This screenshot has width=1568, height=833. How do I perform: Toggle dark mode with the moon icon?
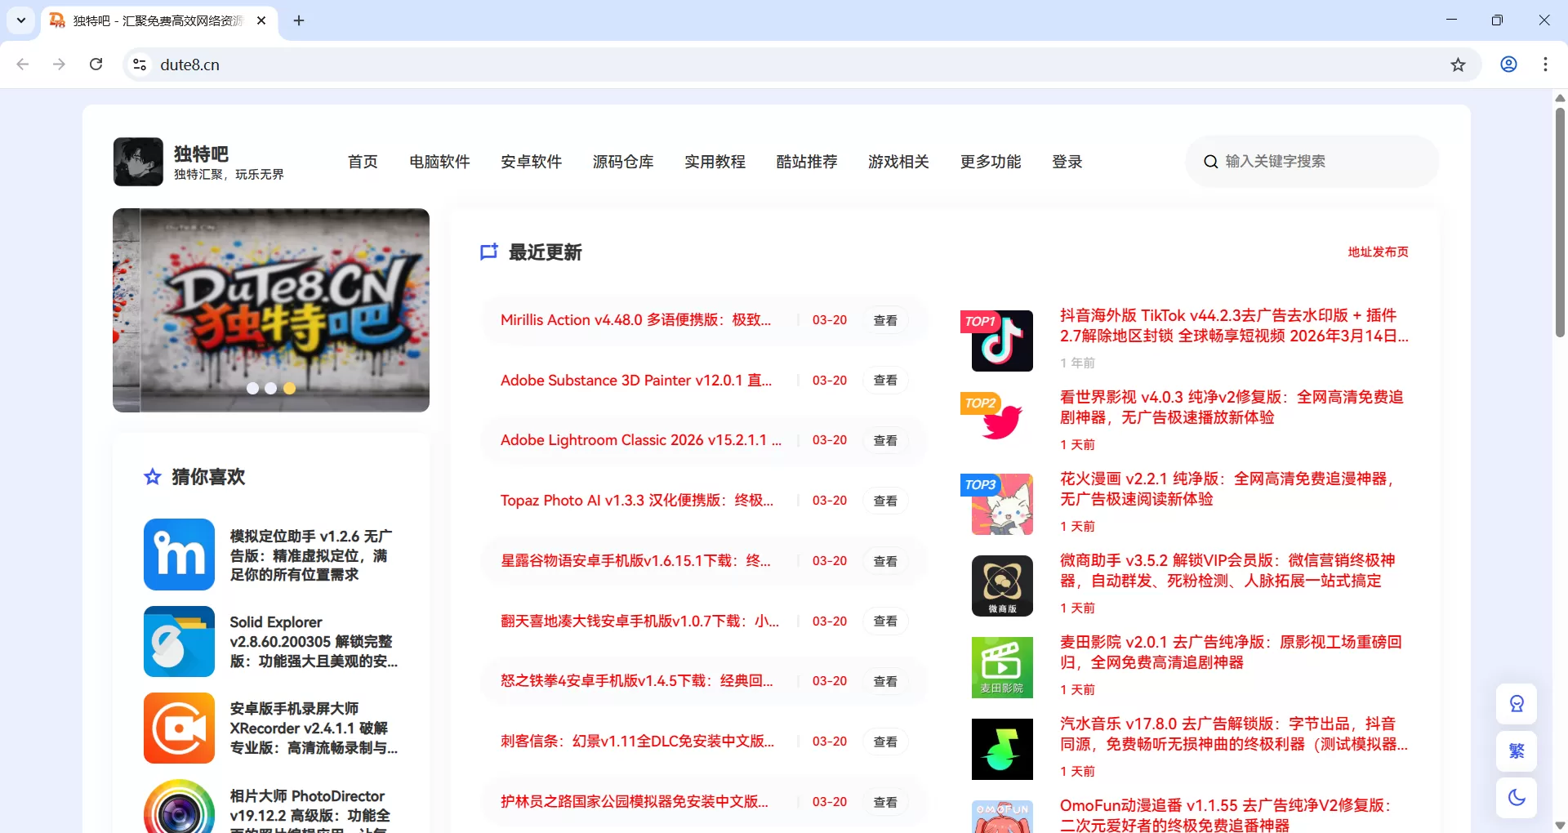click(x=1517, y=798)
